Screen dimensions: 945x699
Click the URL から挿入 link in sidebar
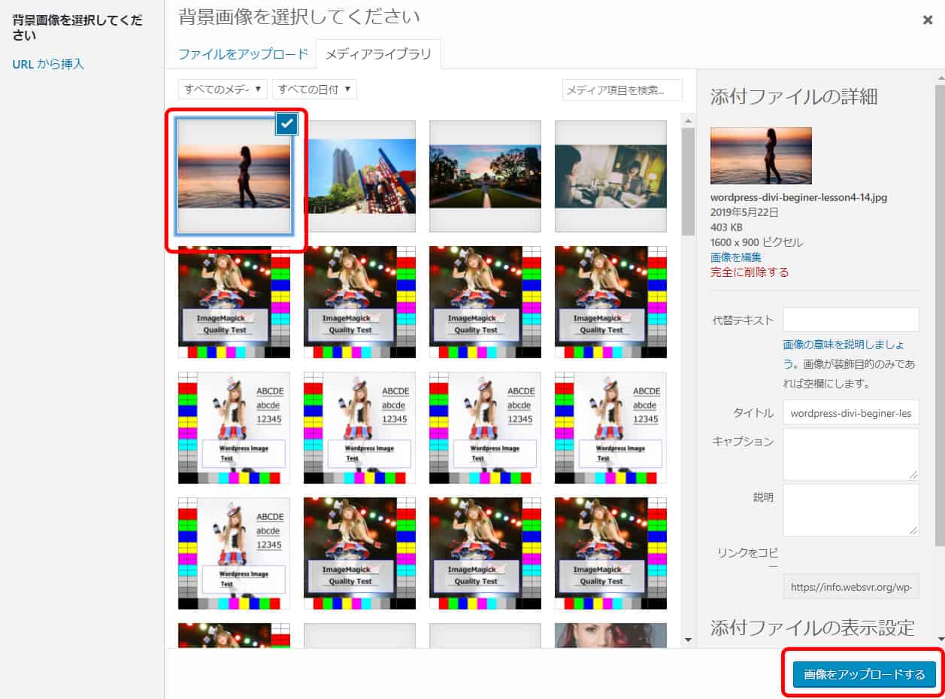pos(48,64)
